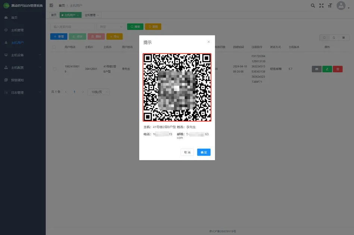Expand 日志管理 sidebar submenu

tap(23, 93)
